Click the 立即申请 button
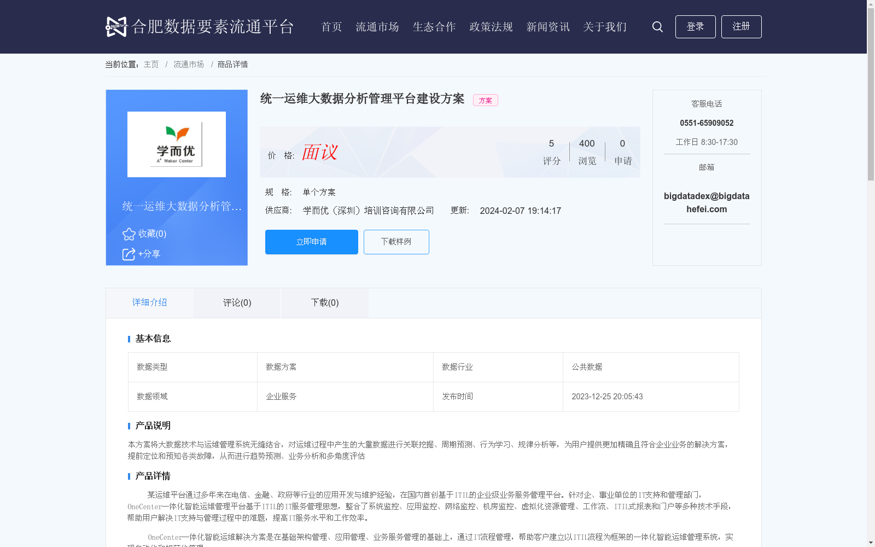Screen dimensions: 875x547 [x=312, y=242]
